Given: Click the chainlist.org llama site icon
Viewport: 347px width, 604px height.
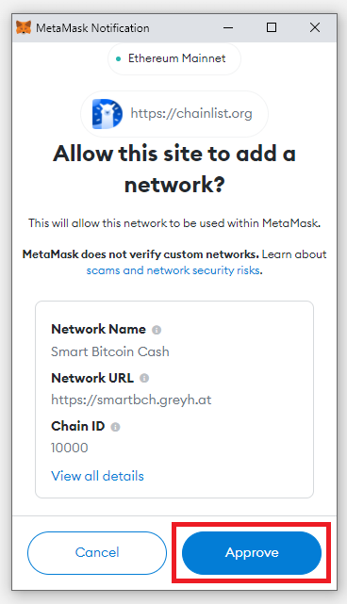Looking at the screenshot, I should (x=107, y=114).
